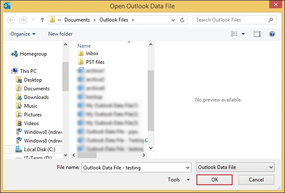Open the view options dropdown arrow

[x=243, y=34]
